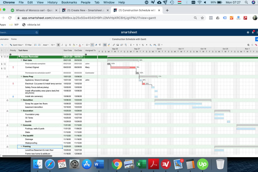This screenshot has height=172, width=258.
Task: Apply underline formatting
Action: 66,45
